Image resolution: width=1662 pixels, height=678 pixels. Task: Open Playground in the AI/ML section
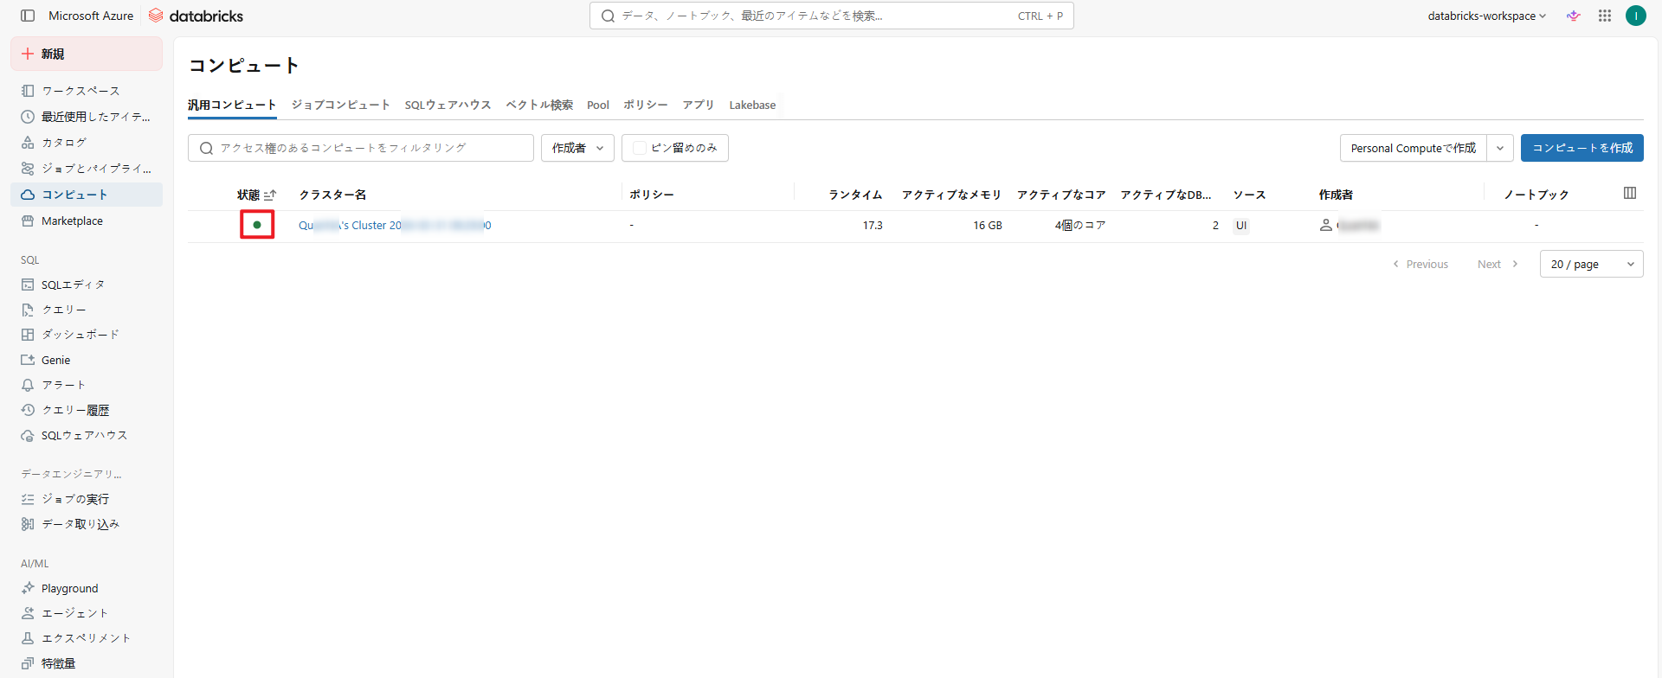69,588
